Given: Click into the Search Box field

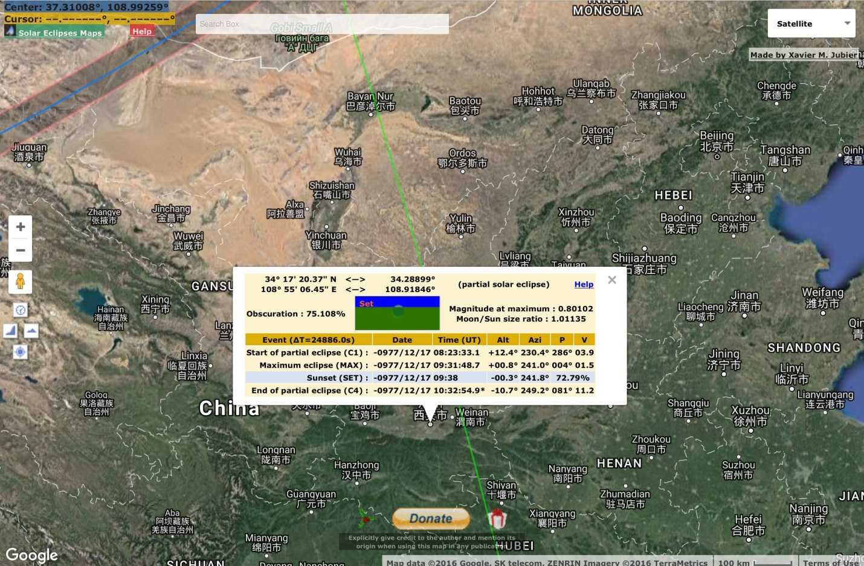Looking at the screenshot, I should pyautogui.click(x=322, y=24).
